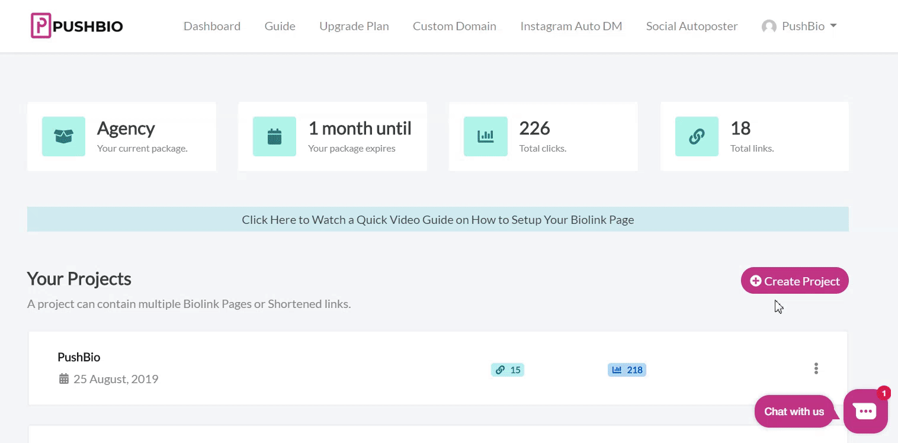Navigate to Instagram Auto DM
The image size is (898, 443).
tap(571, 26)
